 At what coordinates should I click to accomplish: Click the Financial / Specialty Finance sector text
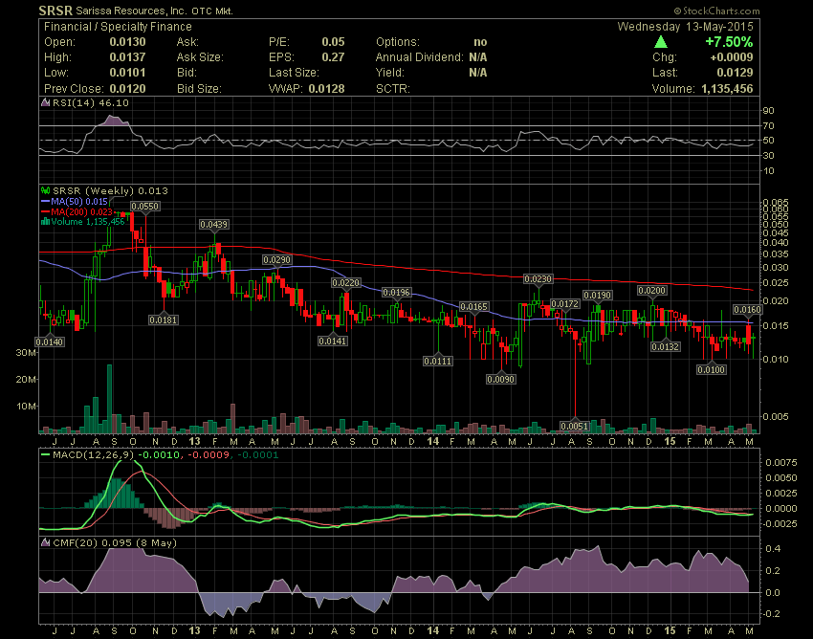tap(118, 27)
